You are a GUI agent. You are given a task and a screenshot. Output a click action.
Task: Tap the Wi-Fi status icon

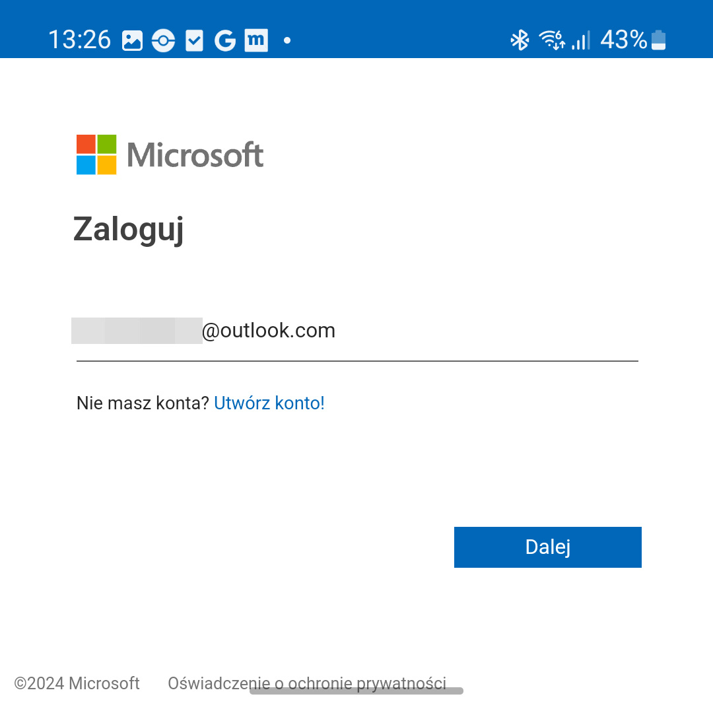pyautogui.click(x=552, y=40)
